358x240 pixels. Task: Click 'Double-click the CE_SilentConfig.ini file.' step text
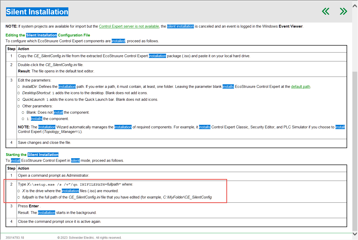pyautogui.click(x=51, y=65)
